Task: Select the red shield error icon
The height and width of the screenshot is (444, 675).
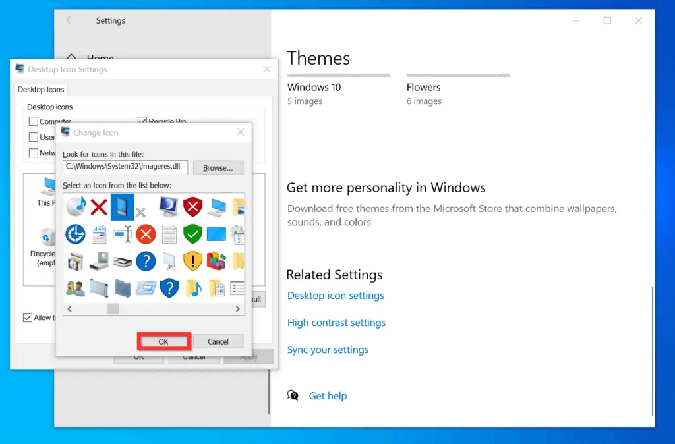Action: point(192,207)
